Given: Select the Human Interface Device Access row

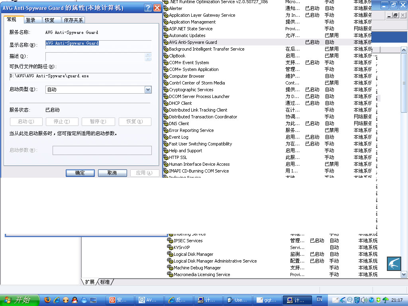Looking at the screenshot, I should point(267,164).
